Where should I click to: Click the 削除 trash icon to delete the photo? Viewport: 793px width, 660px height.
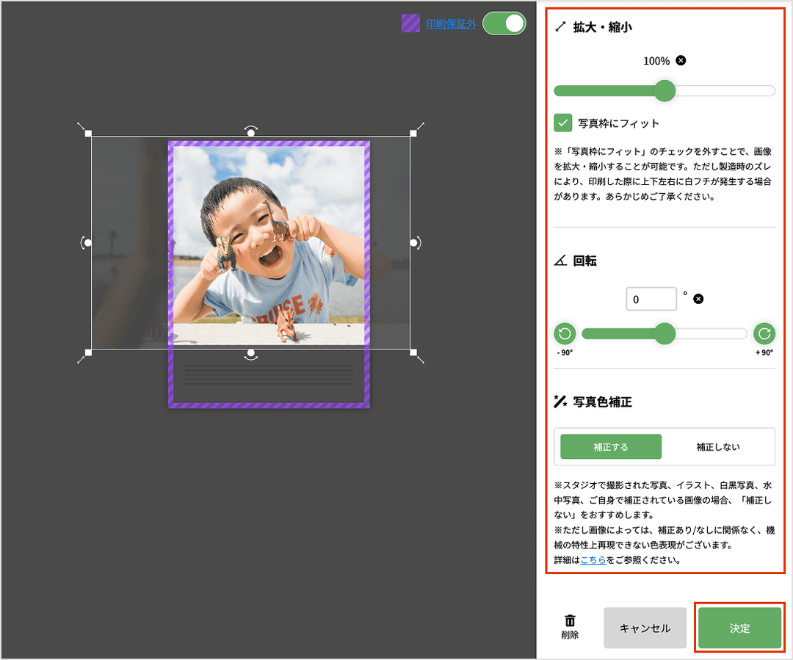point(571,622)
